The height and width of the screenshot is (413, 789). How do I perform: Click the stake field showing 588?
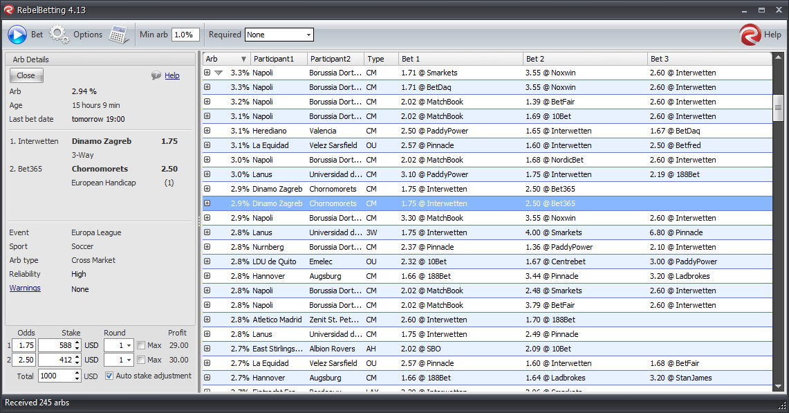click(56, 345)
